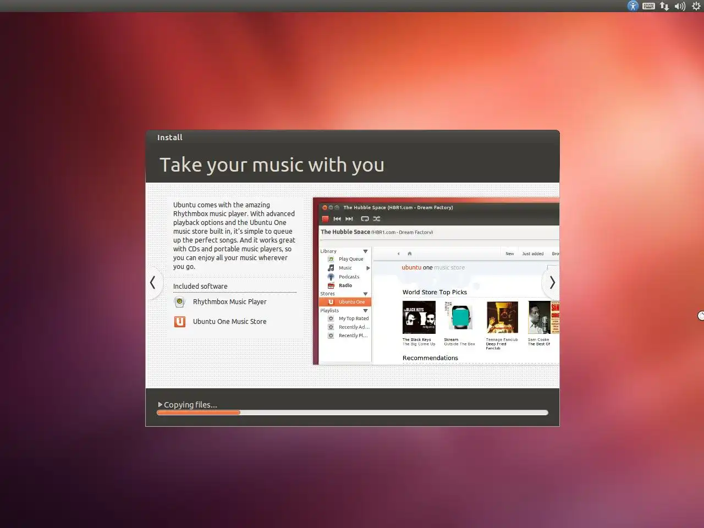Viewport: 704px width, 528px height.
Task: Open the Just added tab in music store
Action: click(x=532, y=254)
